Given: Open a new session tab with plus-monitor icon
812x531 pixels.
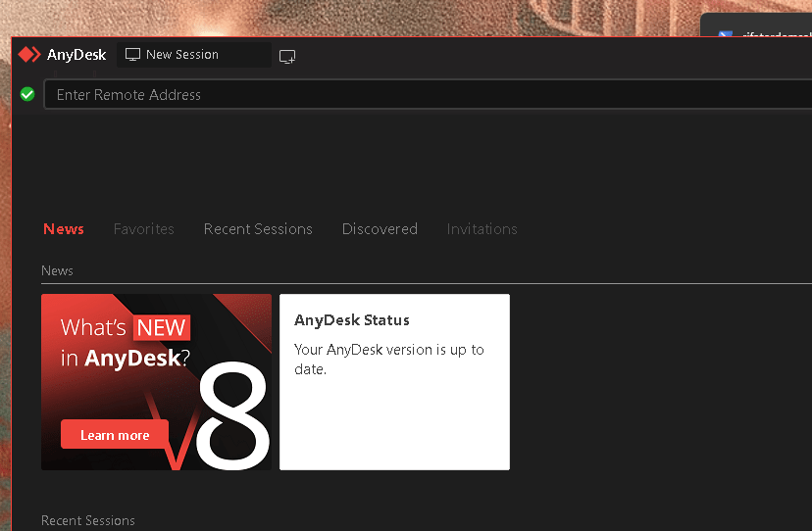Looking at the screenshot, I should [x=287, y=56].
